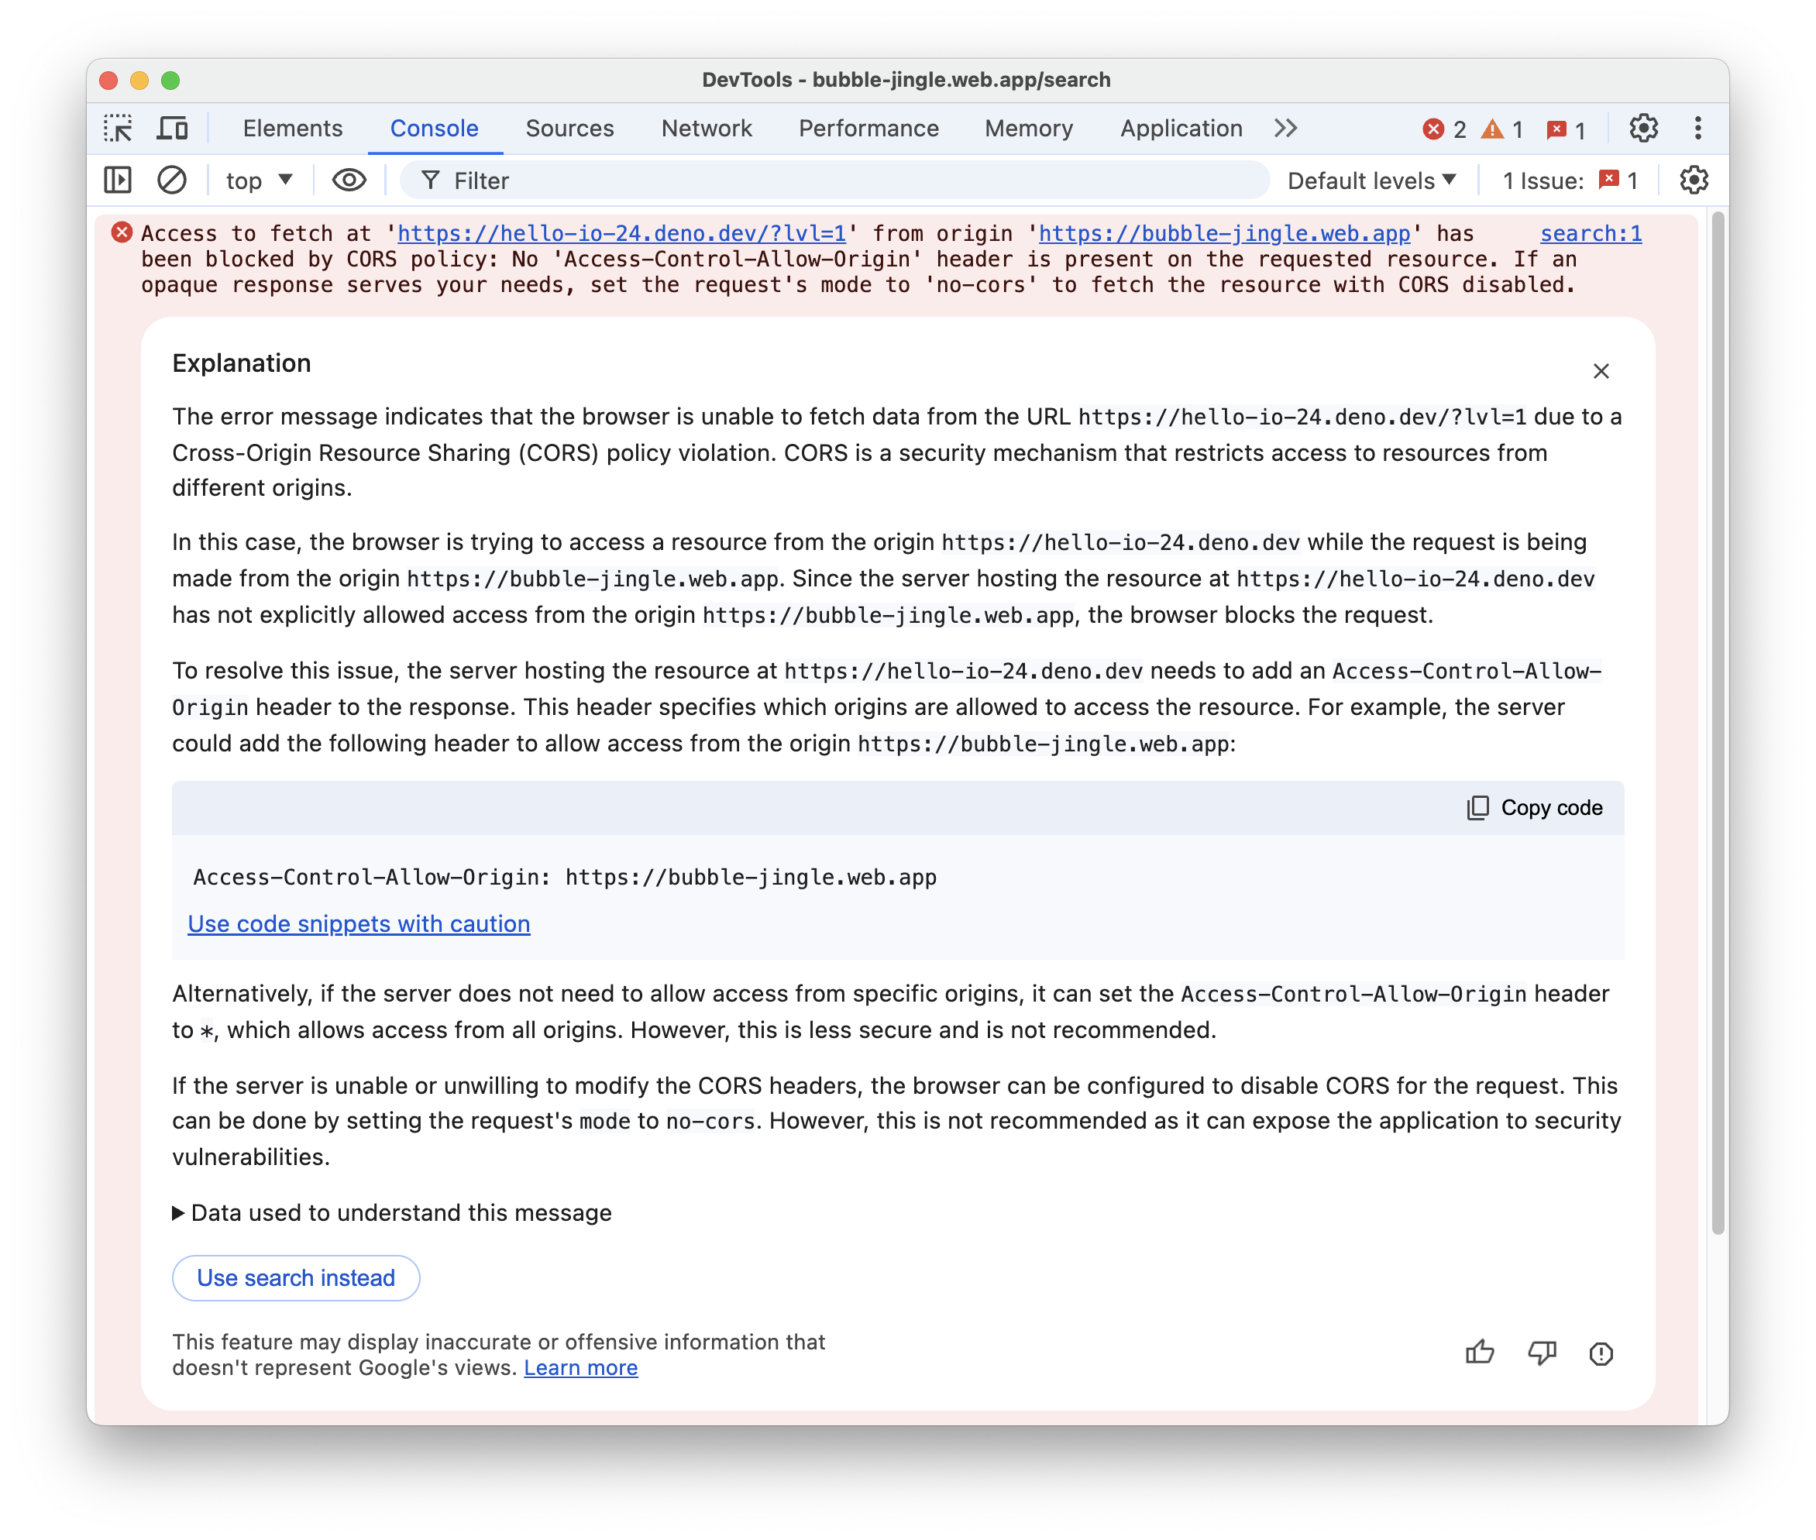Click the thumbs up feedback icon
Screen dimensions: 1816x1540
pyautogui.click(x=1478, y=1352)
